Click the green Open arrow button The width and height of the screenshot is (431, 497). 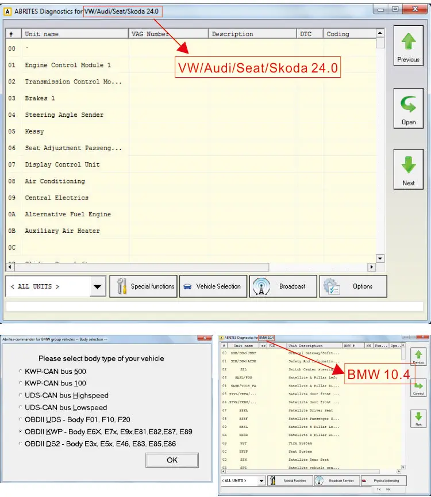[x=408, y=108]
